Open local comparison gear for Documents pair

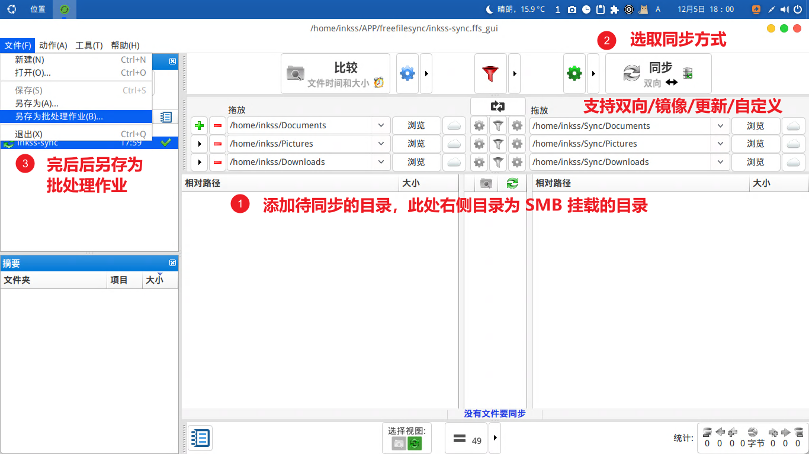tap(479, 126)
